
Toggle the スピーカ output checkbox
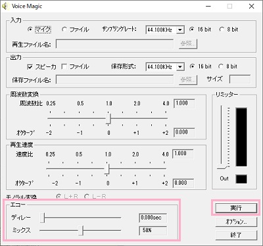(x=30, y=66)
